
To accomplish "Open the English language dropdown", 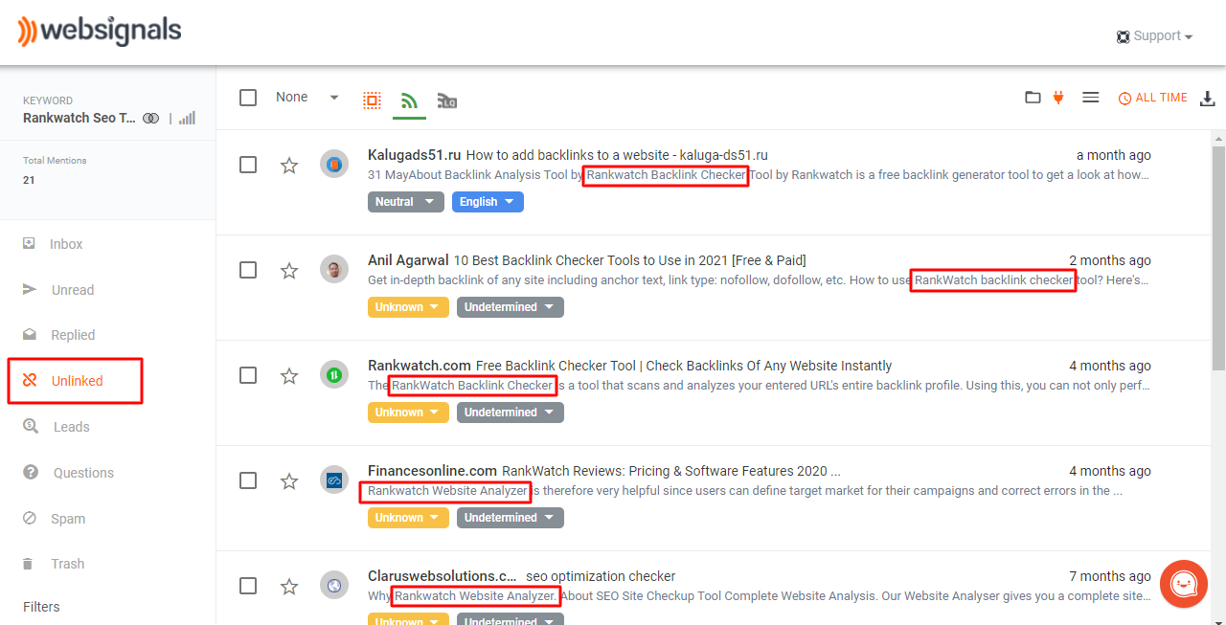I will (x=488, y=202).
